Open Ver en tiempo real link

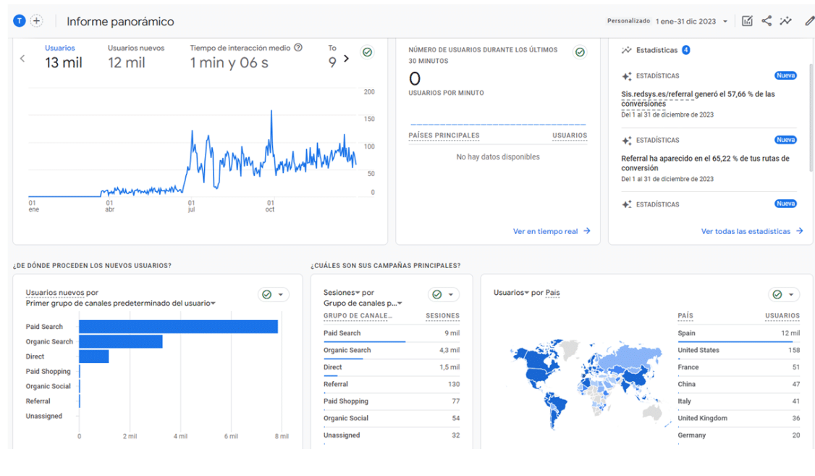(552, 231)
